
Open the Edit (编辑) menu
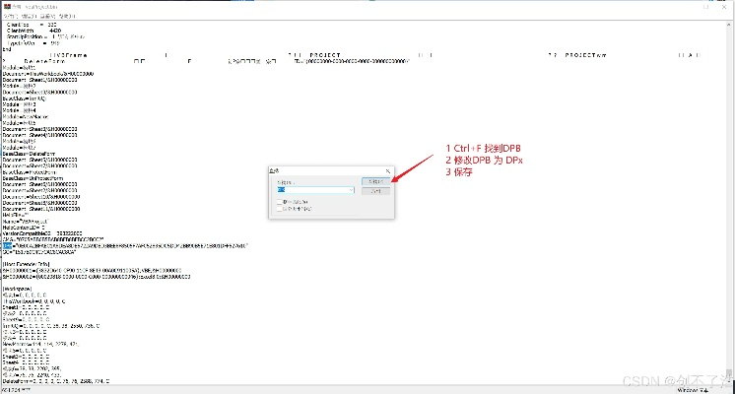point(29,16)
